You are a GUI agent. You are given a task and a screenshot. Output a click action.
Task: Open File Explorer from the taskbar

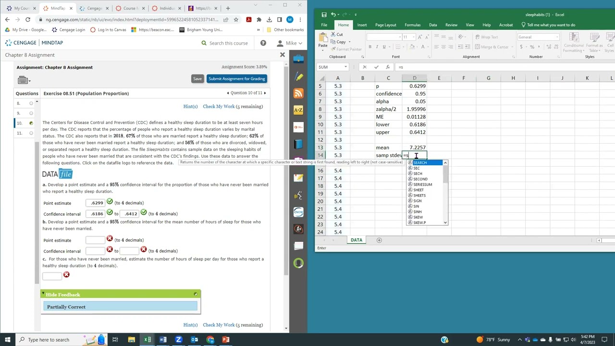(131, 340)
